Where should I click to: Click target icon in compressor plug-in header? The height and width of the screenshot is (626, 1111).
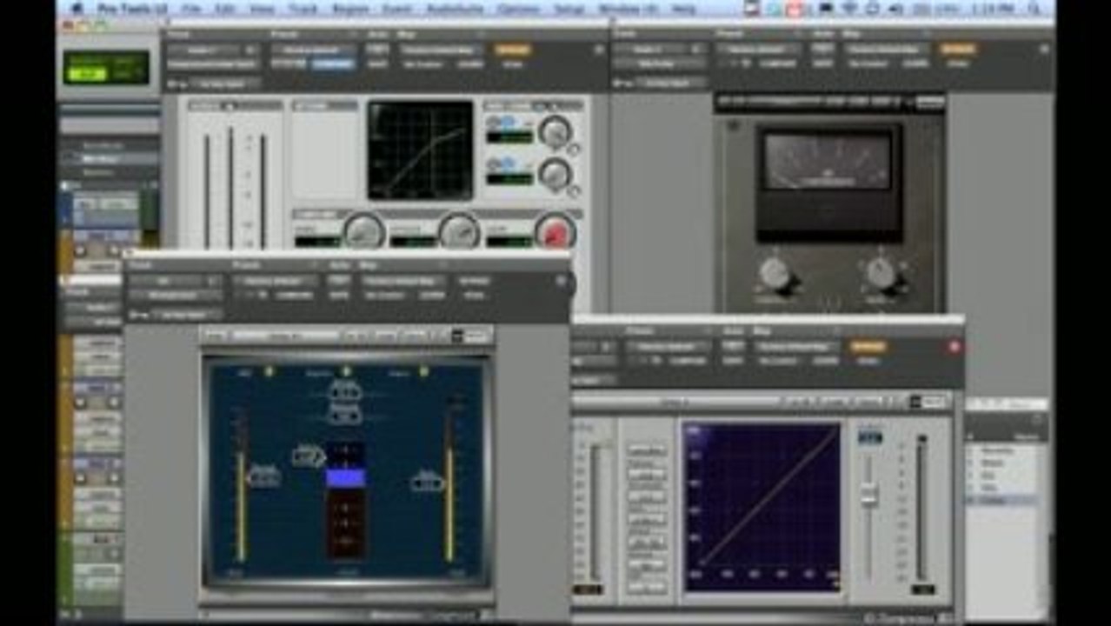click(599, 50)
